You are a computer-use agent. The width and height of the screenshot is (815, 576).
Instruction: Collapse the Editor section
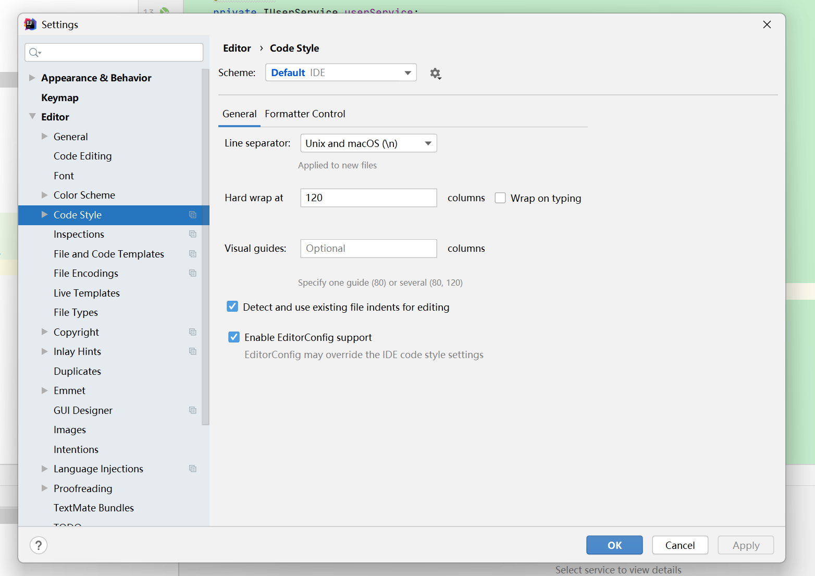click(32, 116)
